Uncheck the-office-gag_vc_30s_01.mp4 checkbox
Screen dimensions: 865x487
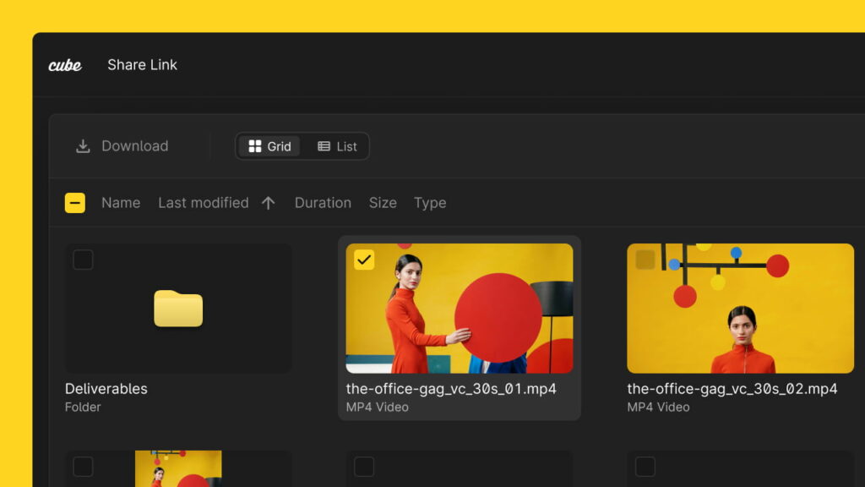[364, 260]
